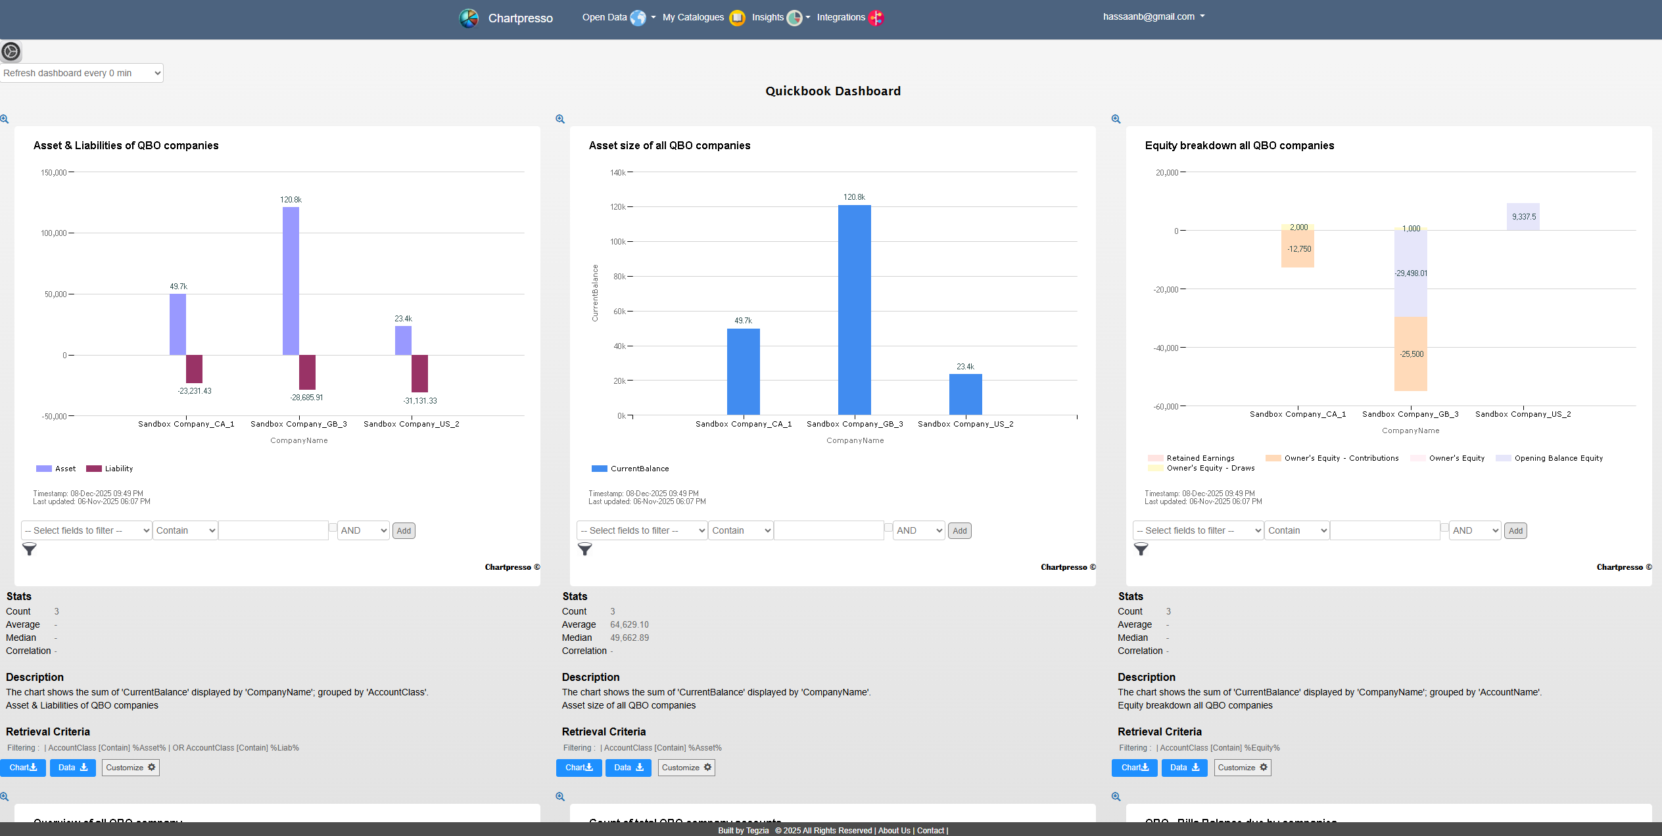Click magnifier icon above Equity breakdown chart
The image size is (1662, 836).
click(x=1116, y=119)
